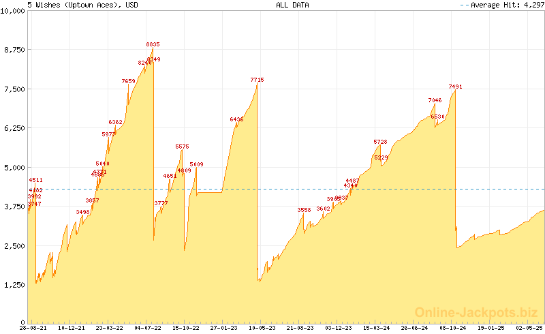
Task: Click the 10-05-23 date axis label
Action: [262, 328]
